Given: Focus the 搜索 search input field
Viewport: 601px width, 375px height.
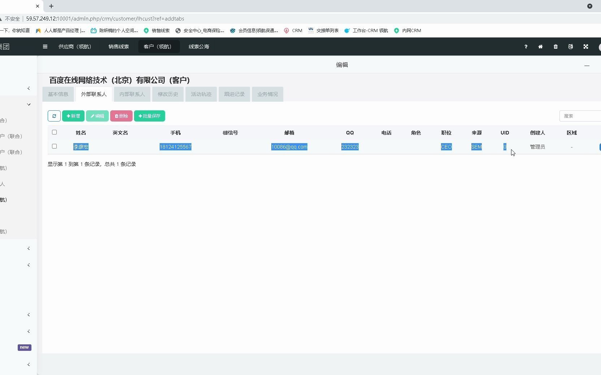Looking at the screenshot, I should (x=580, y=116).
